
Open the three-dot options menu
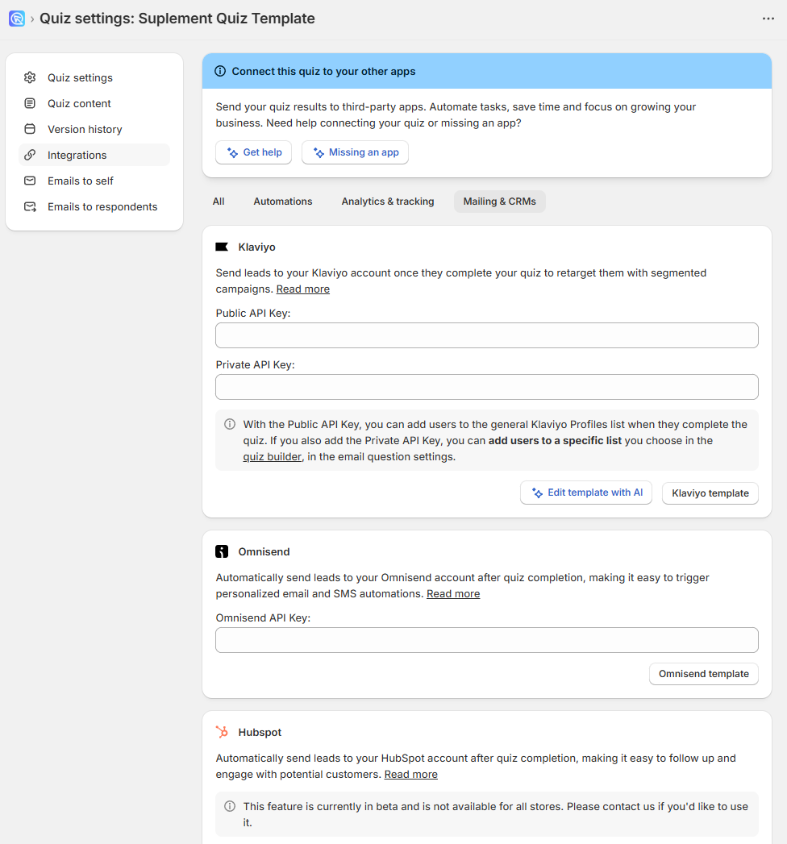tap(768, 18)
